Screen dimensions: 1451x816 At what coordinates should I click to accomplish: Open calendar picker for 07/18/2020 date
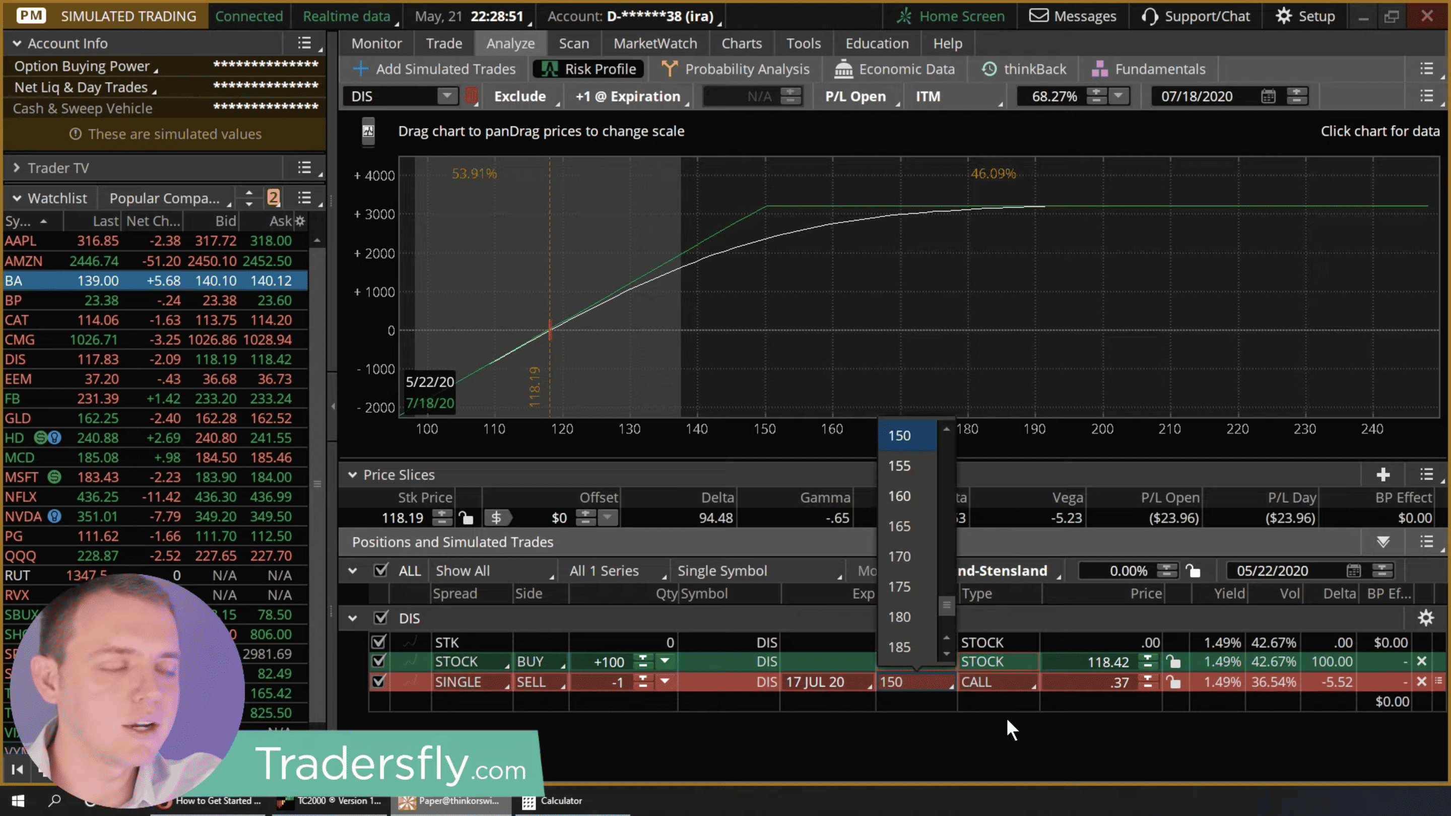pos(1268,96)
